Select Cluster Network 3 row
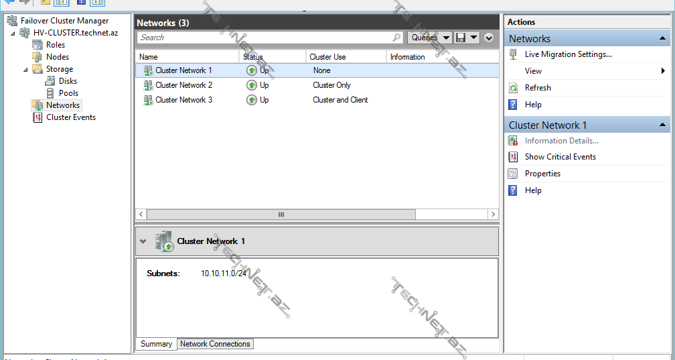 tap(183, 100)
